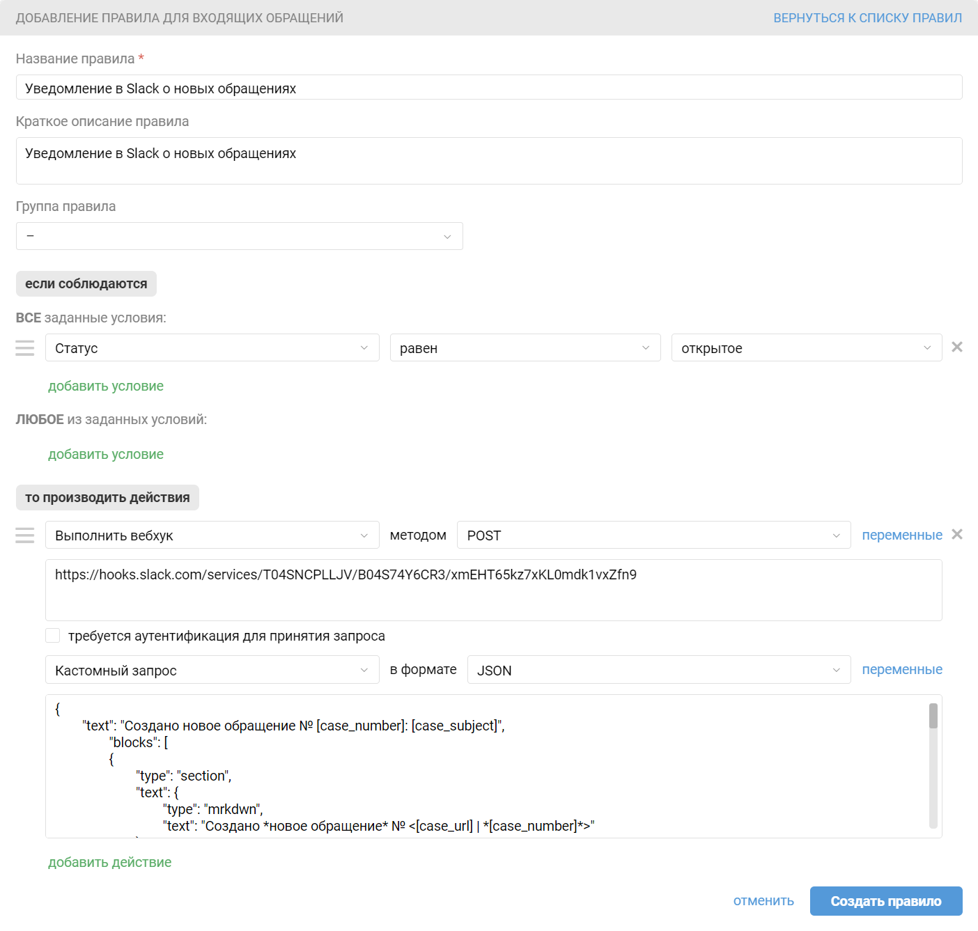Click the Создать правило button
The width and height of the screenshot is (978, 931).
tap(886, 901)
